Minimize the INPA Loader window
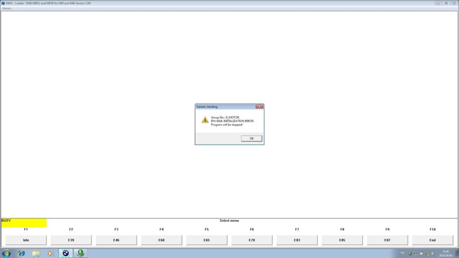The image size is (459, 258). click(438, 3)
